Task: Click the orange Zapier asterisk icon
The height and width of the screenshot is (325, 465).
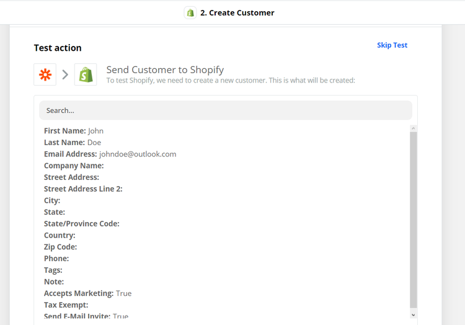Action: tap(45, 74)
